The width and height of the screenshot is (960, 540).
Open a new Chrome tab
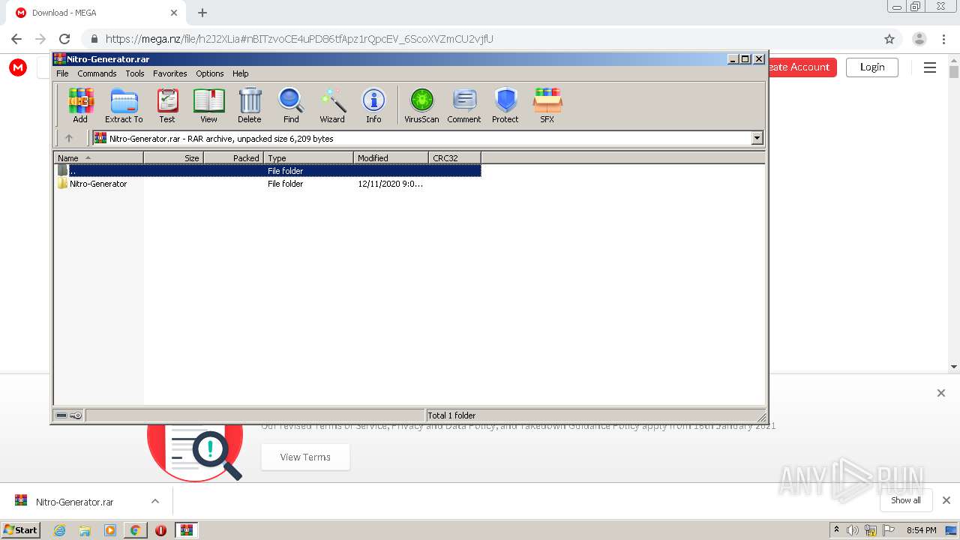[202, 13]
